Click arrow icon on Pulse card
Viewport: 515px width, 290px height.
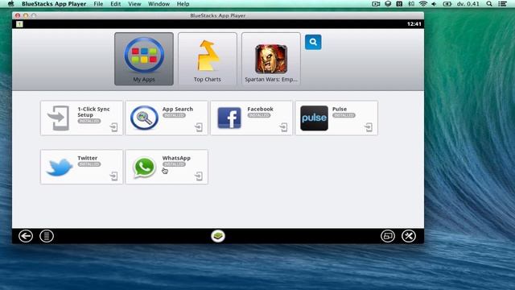tap(369, 127)
